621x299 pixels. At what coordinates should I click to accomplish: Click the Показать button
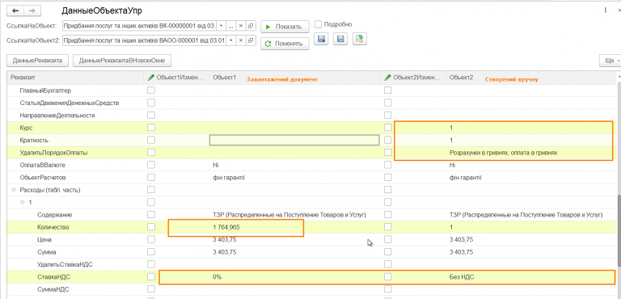tap(285, 27)
